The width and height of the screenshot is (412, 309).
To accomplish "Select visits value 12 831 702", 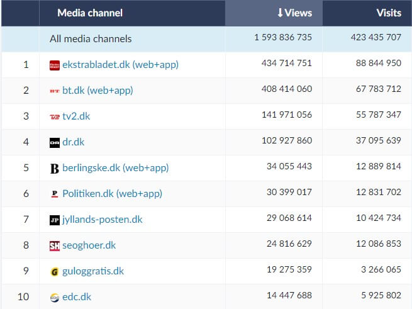I will click(379, 192).
